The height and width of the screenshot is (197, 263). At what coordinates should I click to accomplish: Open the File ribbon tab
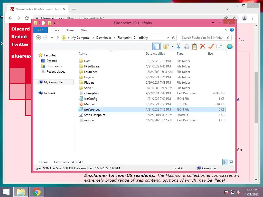41,30
